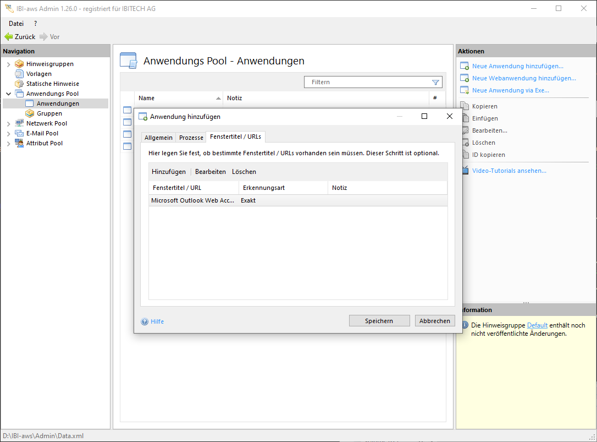Click the green Zurück arrow
The image size is (597, 442).
click(x=9, y=37)
